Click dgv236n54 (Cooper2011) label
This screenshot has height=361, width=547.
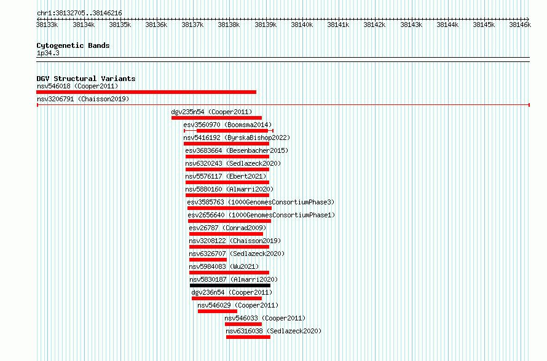point(232,292)
